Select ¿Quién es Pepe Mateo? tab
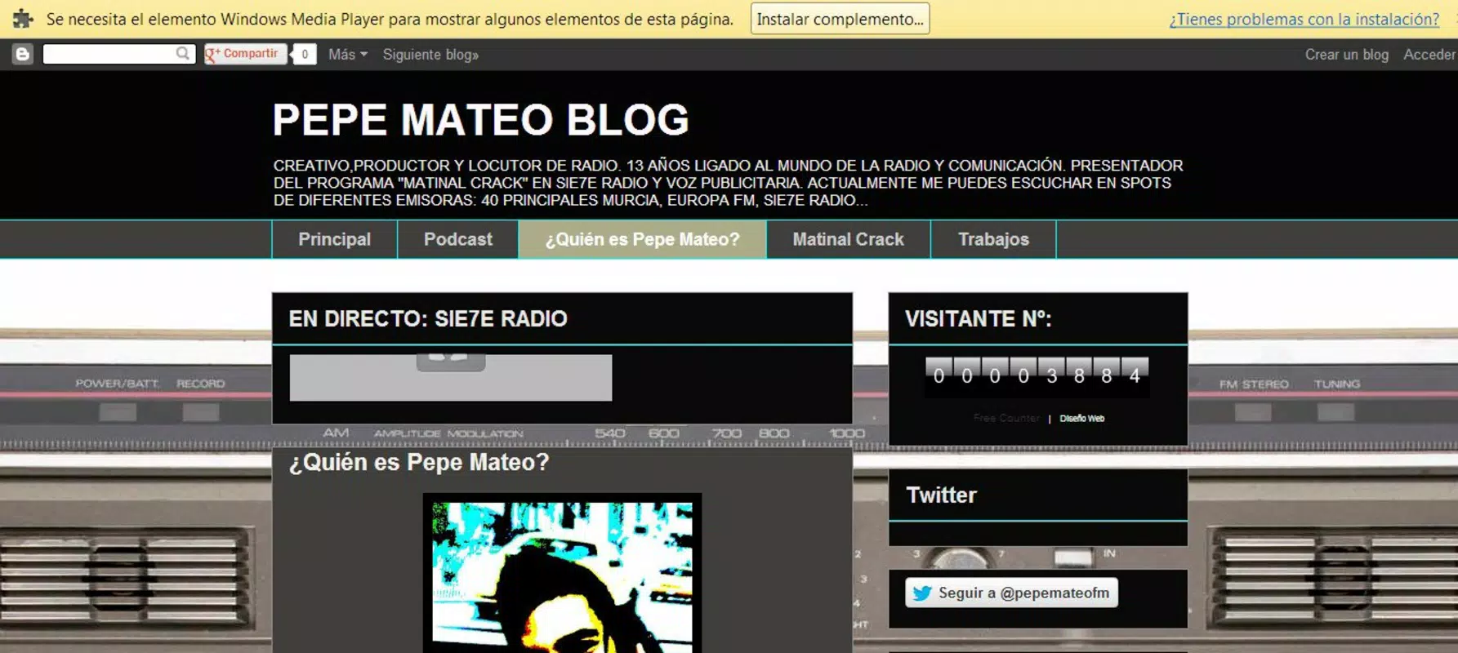 click(x=642, y=239)
